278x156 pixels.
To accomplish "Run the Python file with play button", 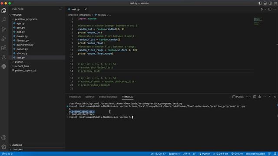I will click(x=262, y=9).
